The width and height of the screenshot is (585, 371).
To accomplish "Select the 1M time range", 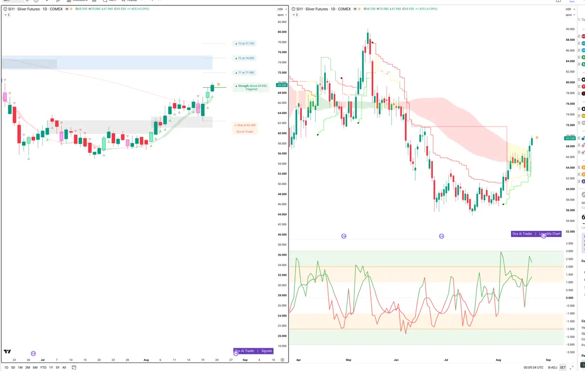I will (x=20, y=367).
